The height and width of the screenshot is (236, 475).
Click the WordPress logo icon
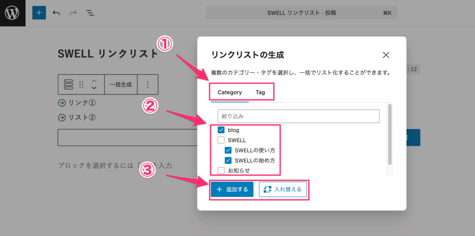pyautogui.click(x=13, y=13)
